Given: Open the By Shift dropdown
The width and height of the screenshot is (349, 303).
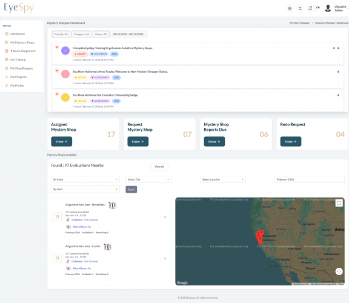Looking at the screenshot, I should pyautogui.click(x=85, y=190).
